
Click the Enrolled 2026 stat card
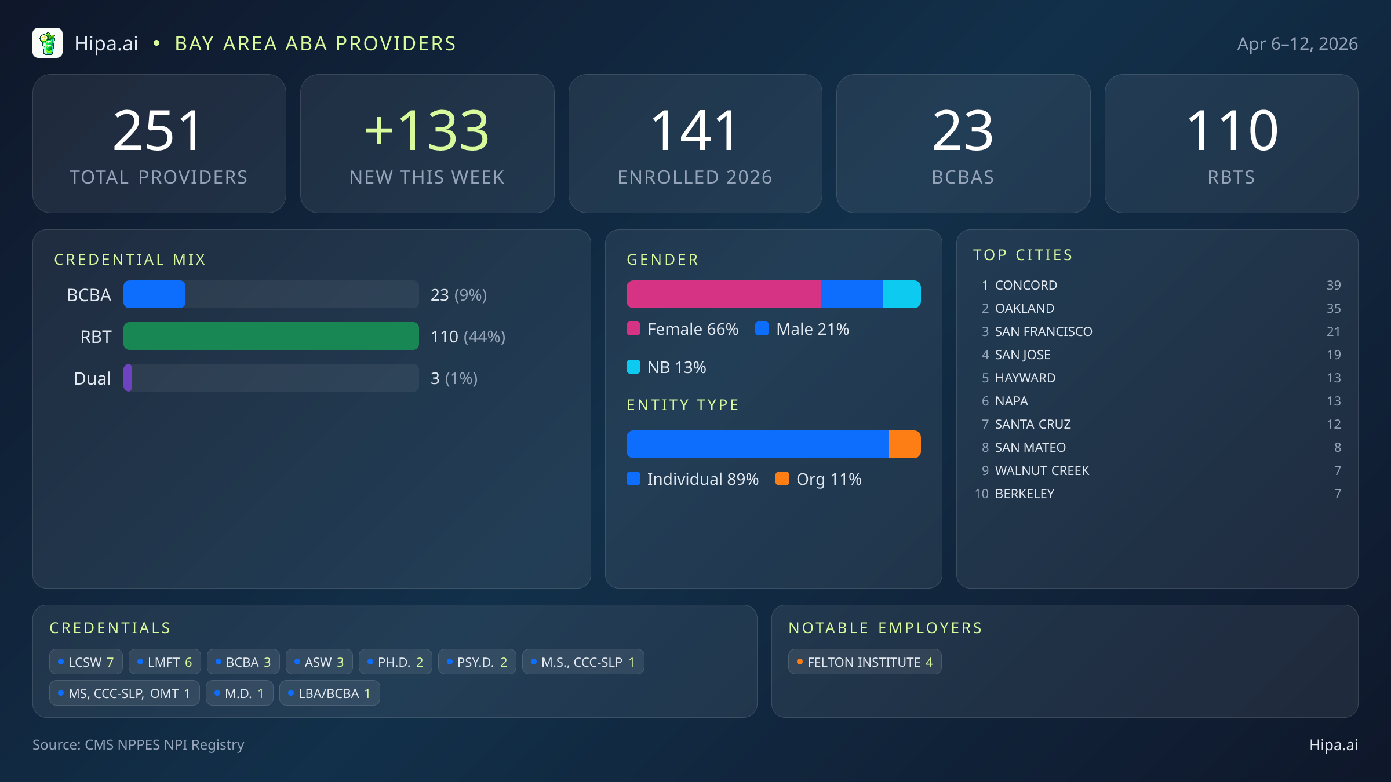[x=695, y=144]
